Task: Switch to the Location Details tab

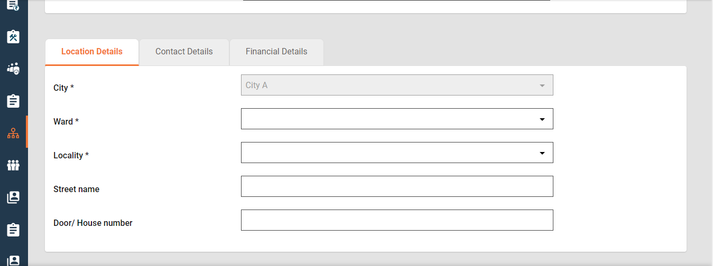Action: coord(92,52)
